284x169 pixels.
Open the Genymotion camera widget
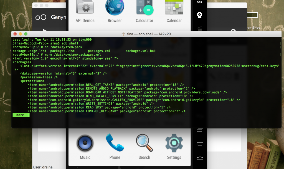click(200, 15)
